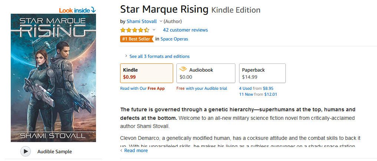Image resolution: width=377 pixels, height=161 pixels.
Task: Play the Audible Sample audio
Action: click(x=26, y=151)
